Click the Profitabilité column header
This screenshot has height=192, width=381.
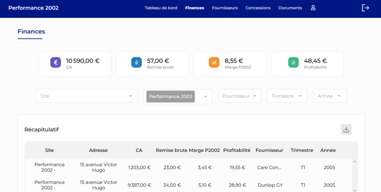(237, 150)
